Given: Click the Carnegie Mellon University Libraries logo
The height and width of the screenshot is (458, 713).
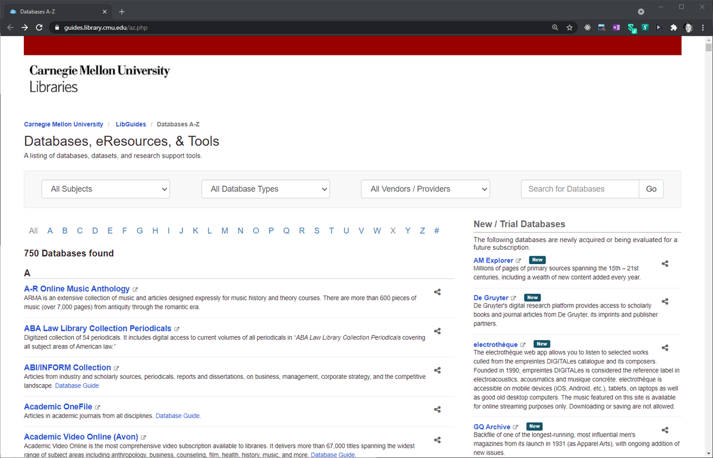Looking at the screenshot, I should coord(99,79).
